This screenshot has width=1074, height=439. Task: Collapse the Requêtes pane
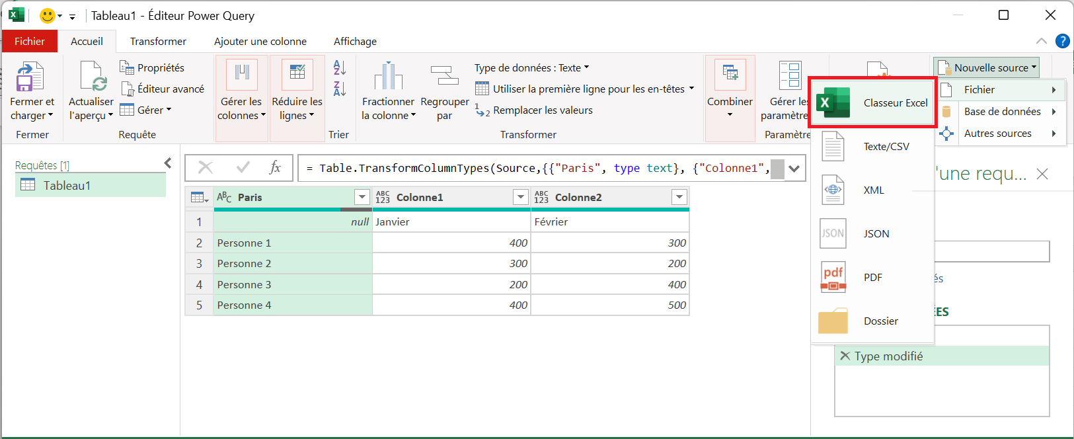point(168,163)
